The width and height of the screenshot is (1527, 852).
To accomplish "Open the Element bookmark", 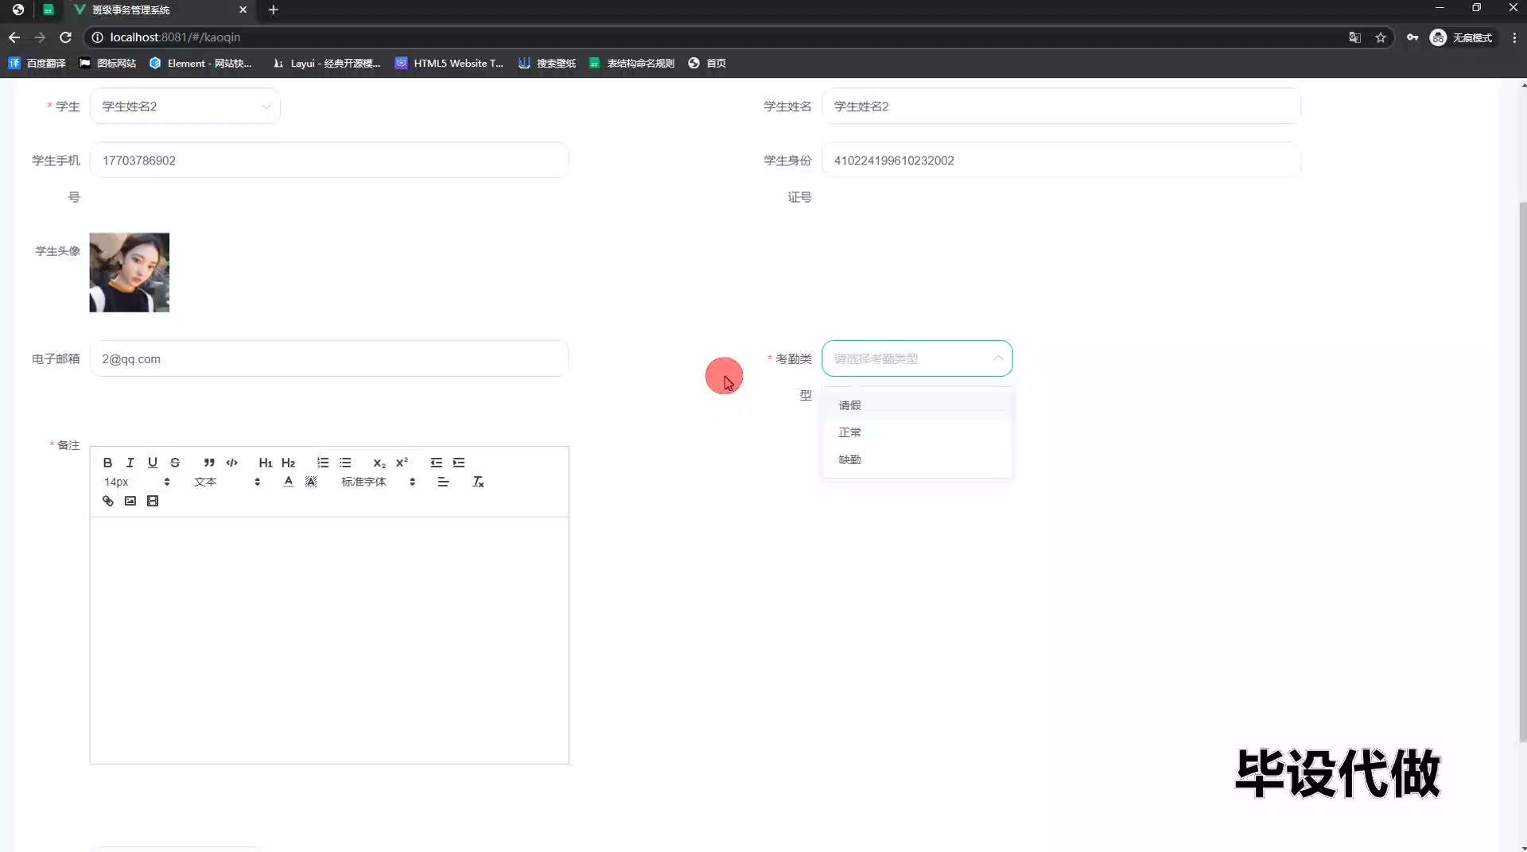I will click(x=200, y=64).
